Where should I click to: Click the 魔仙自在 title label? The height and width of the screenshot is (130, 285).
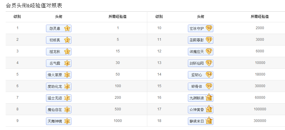click(x=55, y=110)
